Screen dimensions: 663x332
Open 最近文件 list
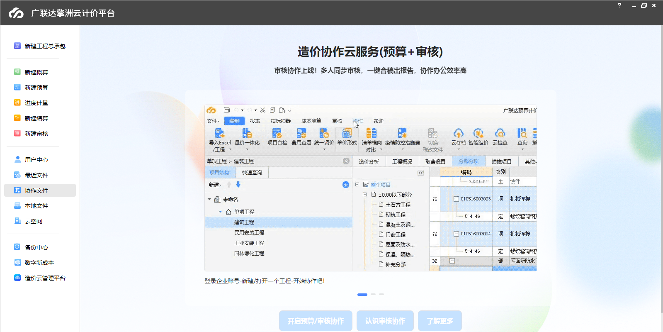pos(36,175)
